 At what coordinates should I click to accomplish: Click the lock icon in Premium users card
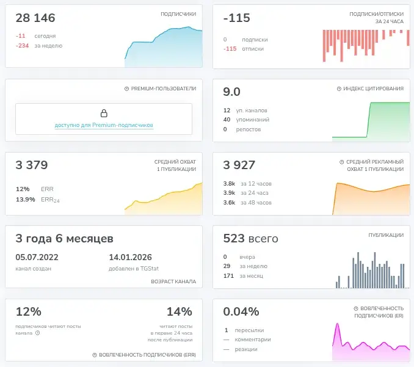click(104, 113)
